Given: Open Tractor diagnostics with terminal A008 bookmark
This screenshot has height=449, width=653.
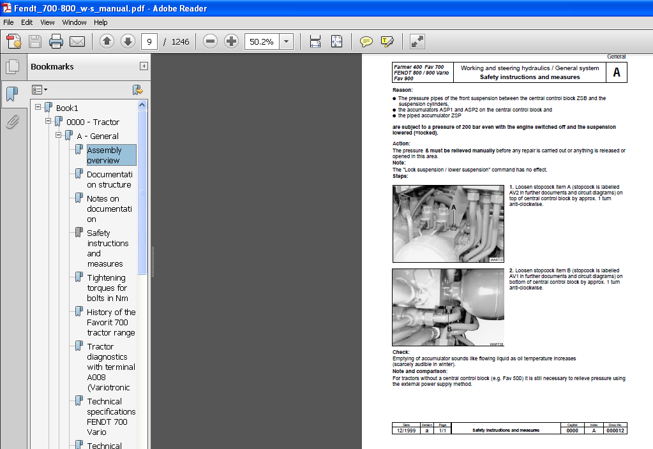Looking at the screenshot, I should point(111,367).
